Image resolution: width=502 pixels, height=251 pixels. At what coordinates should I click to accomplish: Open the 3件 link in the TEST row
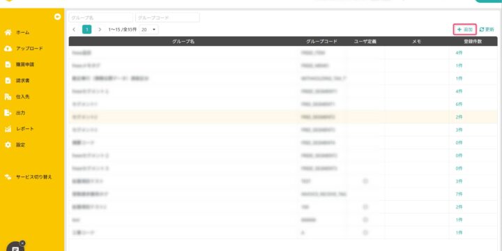click(459, 181)
